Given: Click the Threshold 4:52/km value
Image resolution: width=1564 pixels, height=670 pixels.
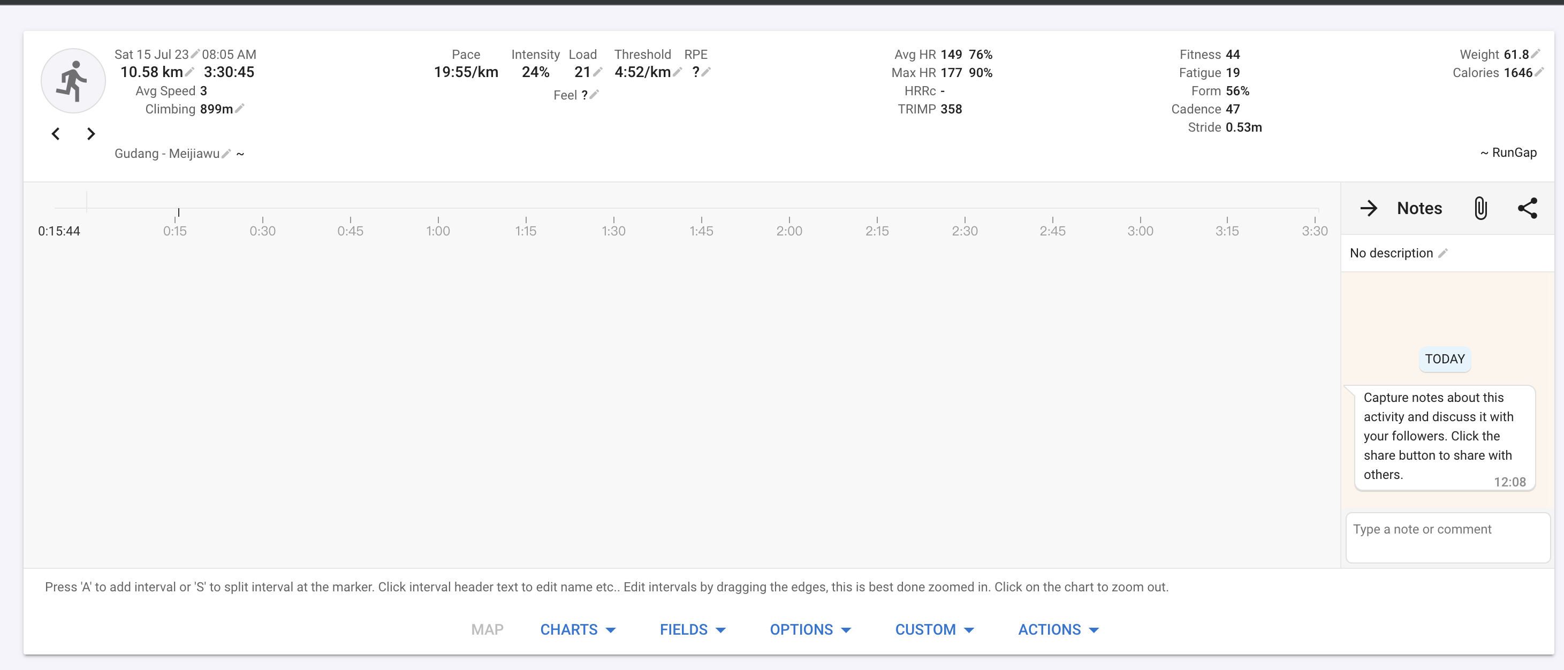Looking at the screenshot, I should (x=642, y=72).
